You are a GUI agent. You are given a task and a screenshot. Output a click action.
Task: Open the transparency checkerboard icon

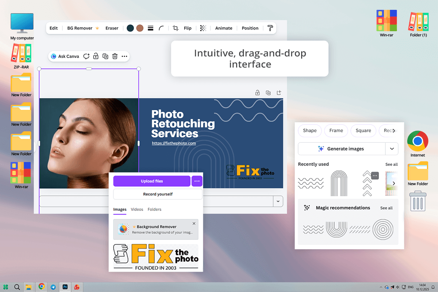(x=203, y=28)
